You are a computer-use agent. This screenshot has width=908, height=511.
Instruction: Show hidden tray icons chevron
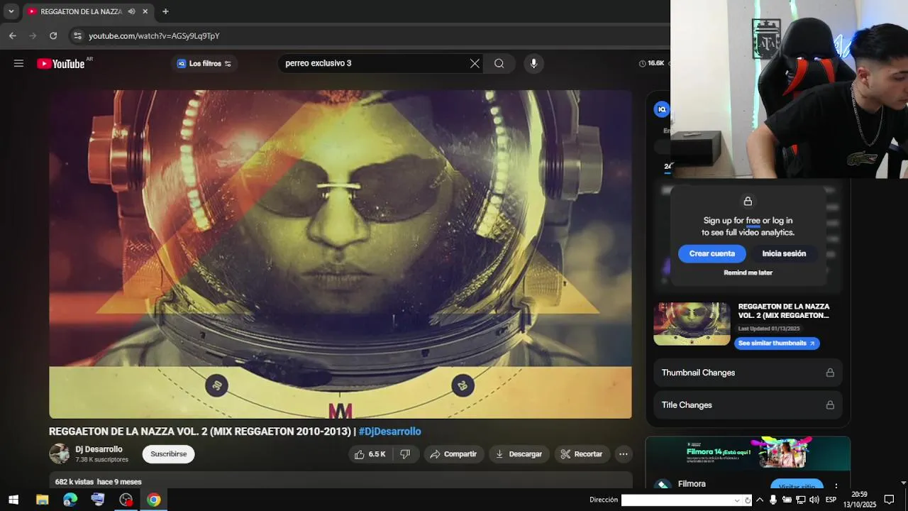tap(760, 500)
